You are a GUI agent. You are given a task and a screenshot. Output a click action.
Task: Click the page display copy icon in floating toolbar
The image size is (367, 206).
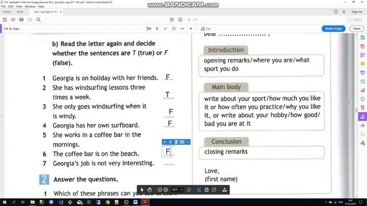click(189, 190)
